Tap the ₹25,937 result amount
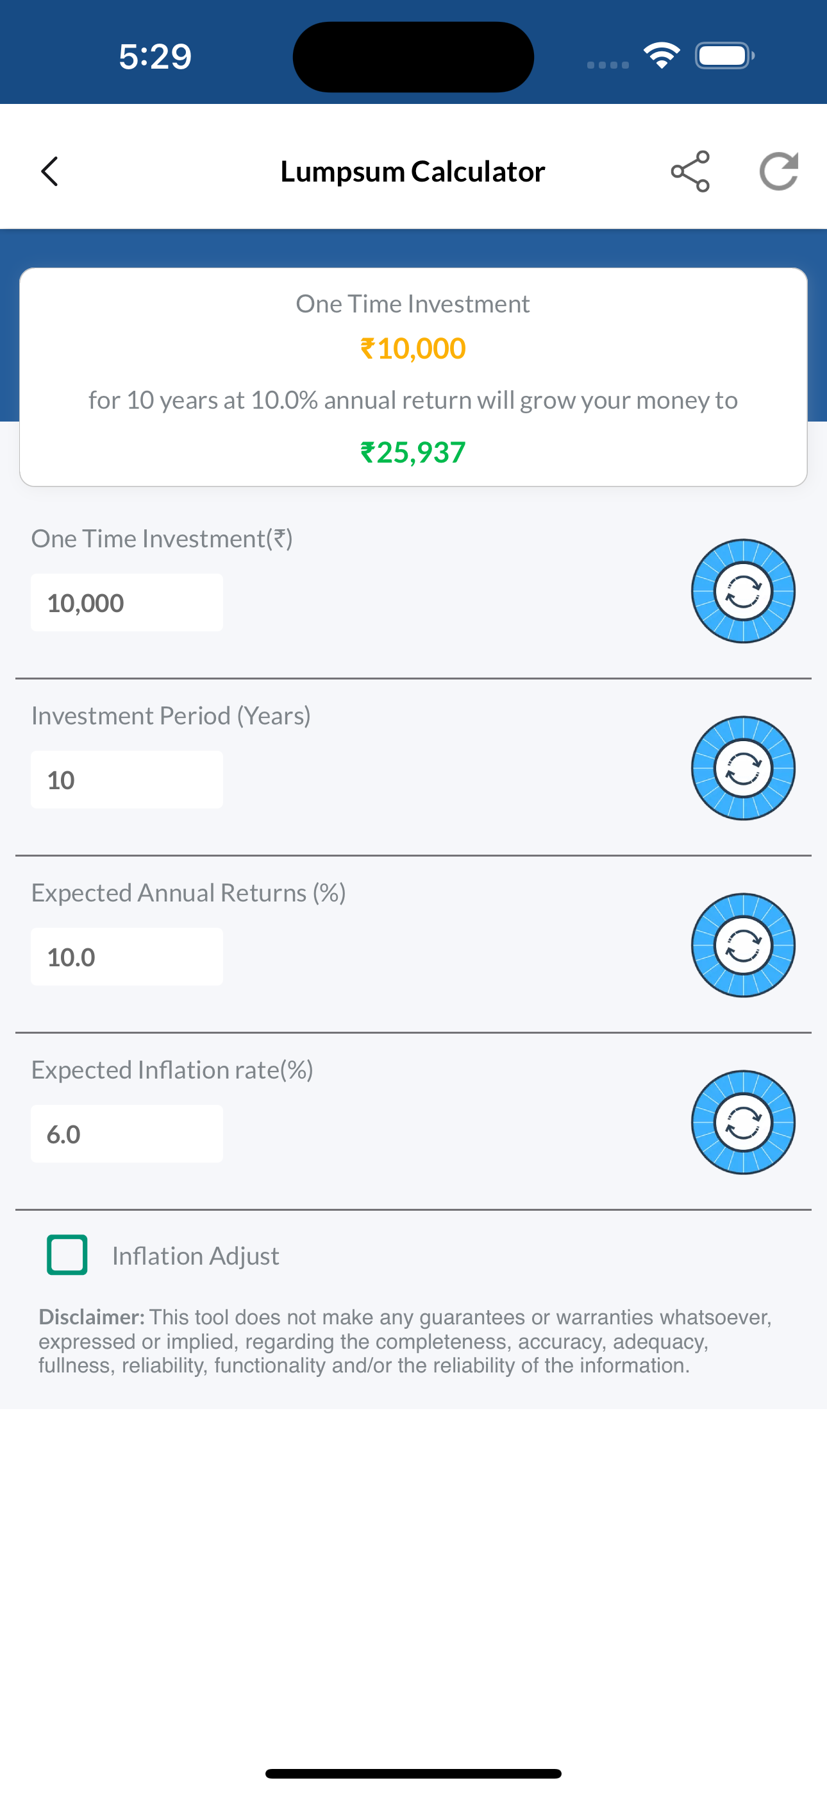The width and height of the screenshot is (827, 1794). click(x=413, y=453)
